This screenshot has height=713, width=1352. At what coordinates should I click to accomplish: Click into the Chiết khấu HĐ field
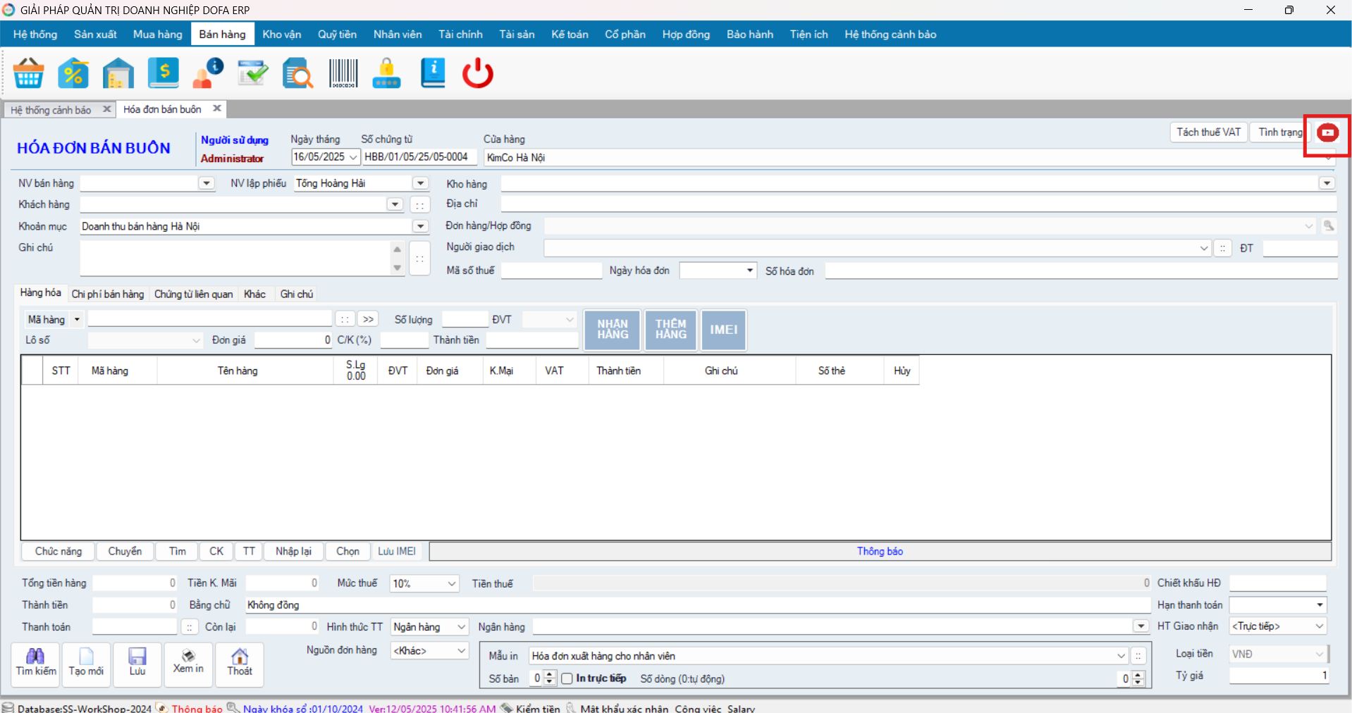tap(1277, 583)
